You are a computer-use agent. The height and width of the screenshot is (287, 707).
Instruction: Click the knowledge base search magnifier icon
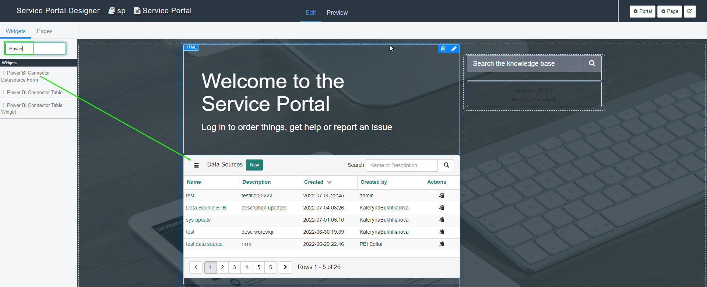592,64
